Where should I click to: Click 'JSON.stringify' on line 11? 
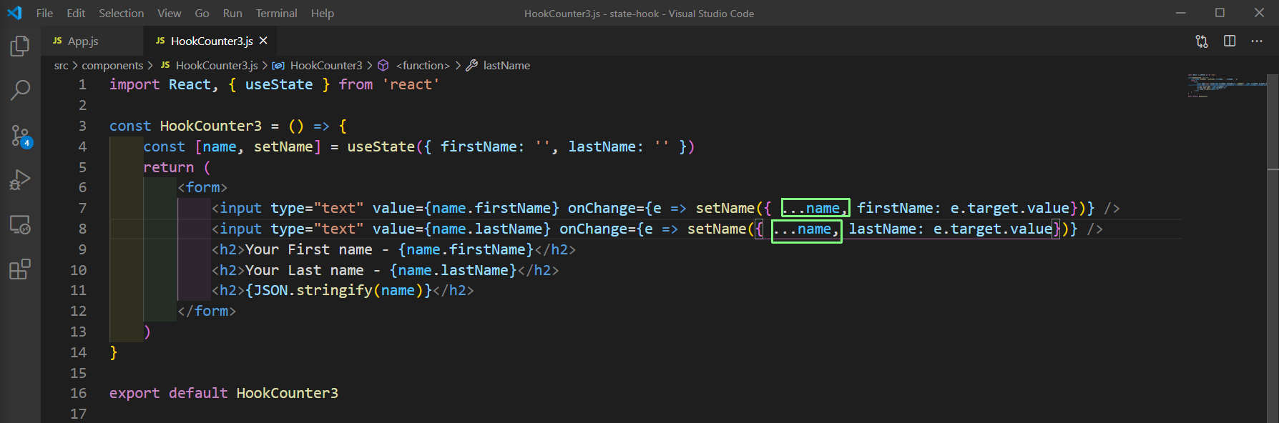313,290
